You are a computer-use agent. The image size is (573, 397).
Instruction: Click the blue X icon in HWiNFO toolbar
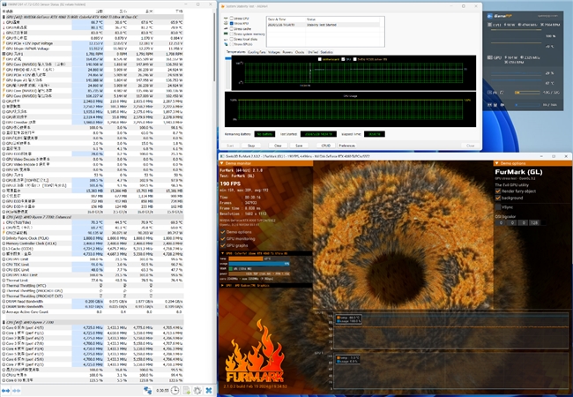(x=209, y=391)
